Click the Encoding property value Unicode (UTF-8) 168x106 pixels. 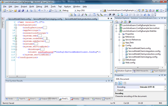coord(147,87)
